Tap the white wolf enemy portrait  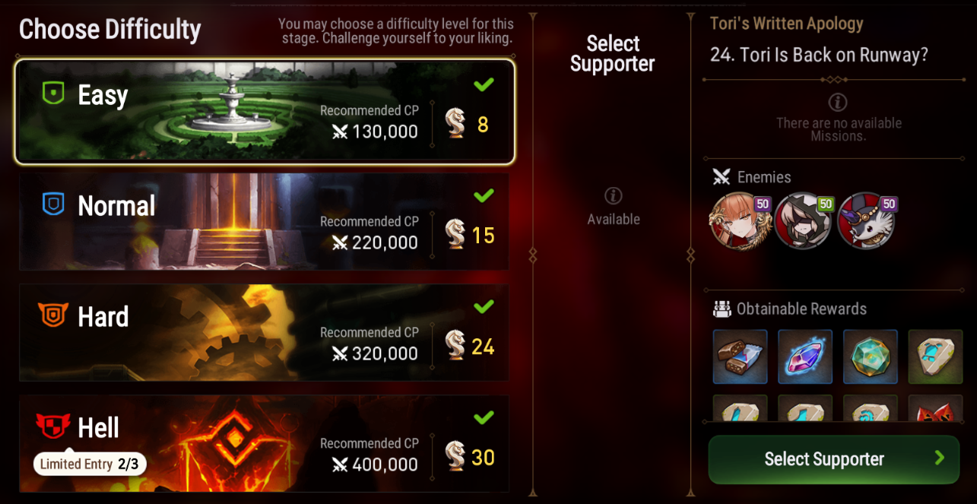click(x=865, y=220)
